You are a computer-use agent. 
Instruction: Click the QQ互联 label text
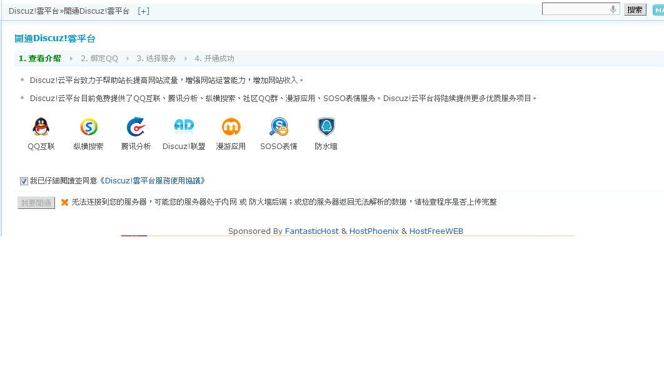[41, 146]
